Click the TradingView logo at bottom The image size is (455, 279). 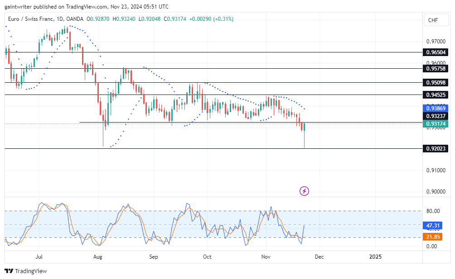point(26,271)
